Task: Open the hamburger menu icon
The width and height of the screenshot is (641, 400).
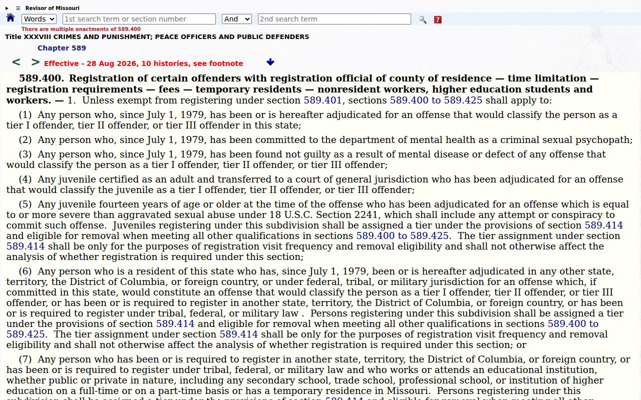Action: tap(18, 8)
